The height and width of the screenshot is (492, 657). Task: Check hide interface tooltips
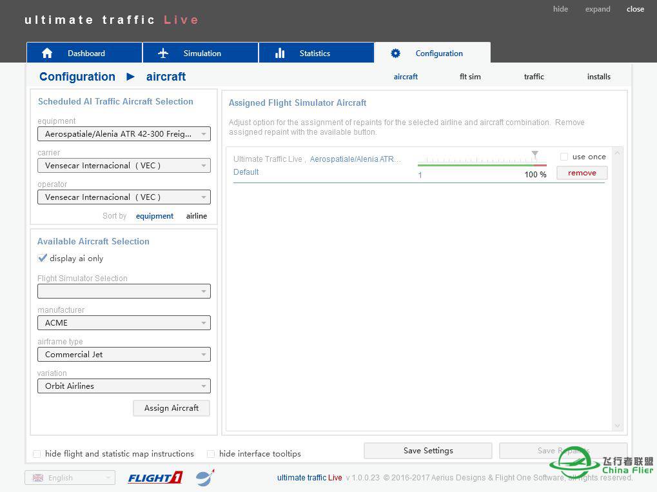pyautogui.click(x=211, y=454)
